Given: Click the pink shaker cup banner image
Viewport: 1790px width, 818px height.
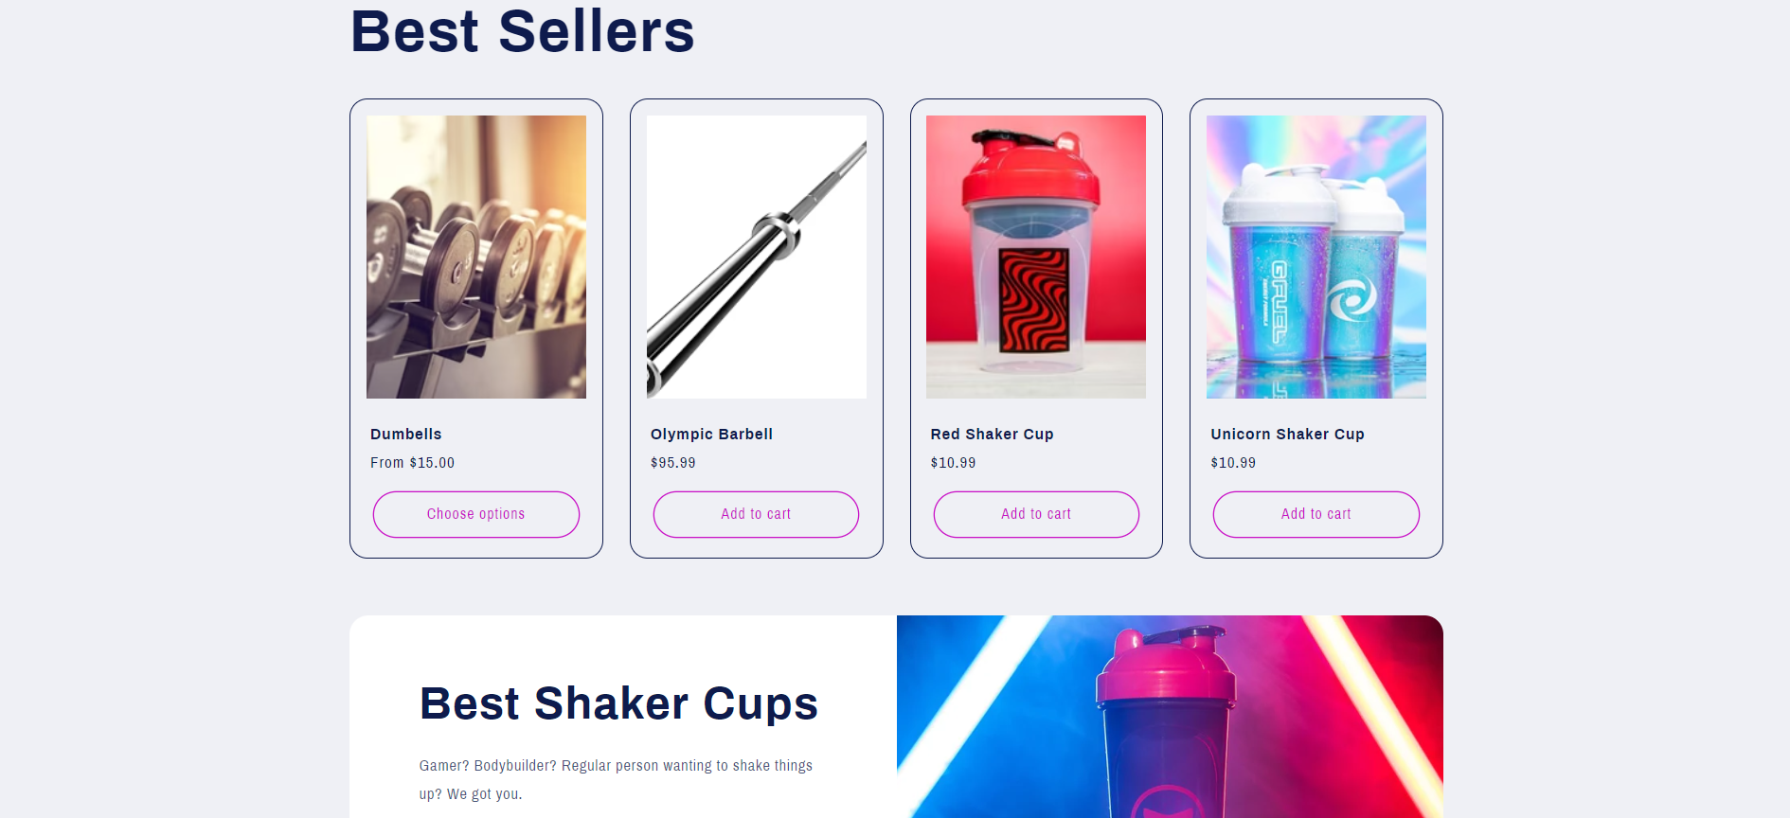Looking at the screenshot, I should tap(1170, 717).
